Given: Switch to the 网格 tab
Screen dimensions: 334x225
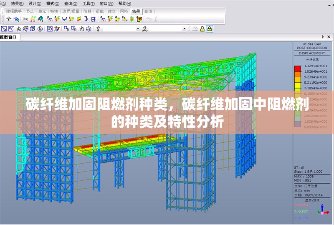Looking at the screenshot, I should coord(124,11).
